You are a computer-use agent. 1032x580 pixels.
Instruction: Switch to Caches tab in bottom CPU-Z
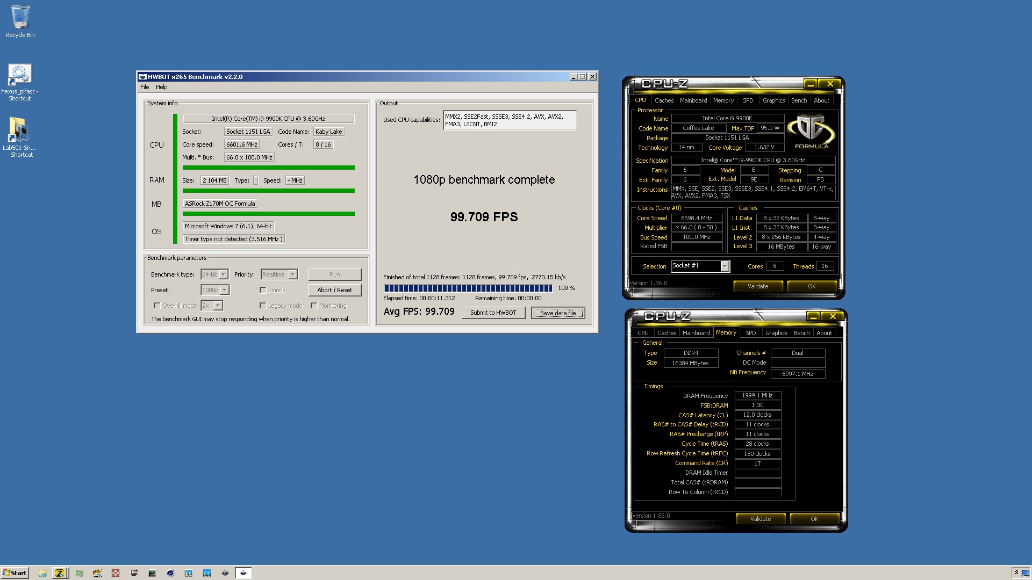point(666,333)
